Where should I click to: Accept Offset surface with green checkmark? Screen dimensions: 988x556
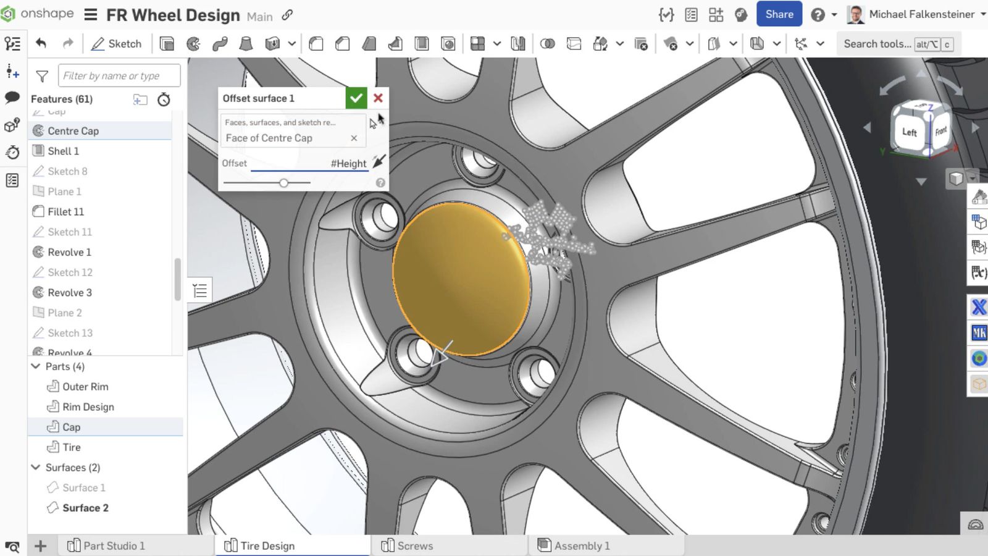click(x=356, y=98)
